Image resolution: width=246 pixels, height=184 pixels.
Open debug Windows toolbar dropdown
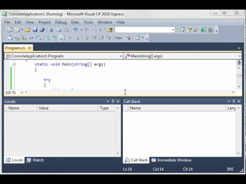click(143, 38)
